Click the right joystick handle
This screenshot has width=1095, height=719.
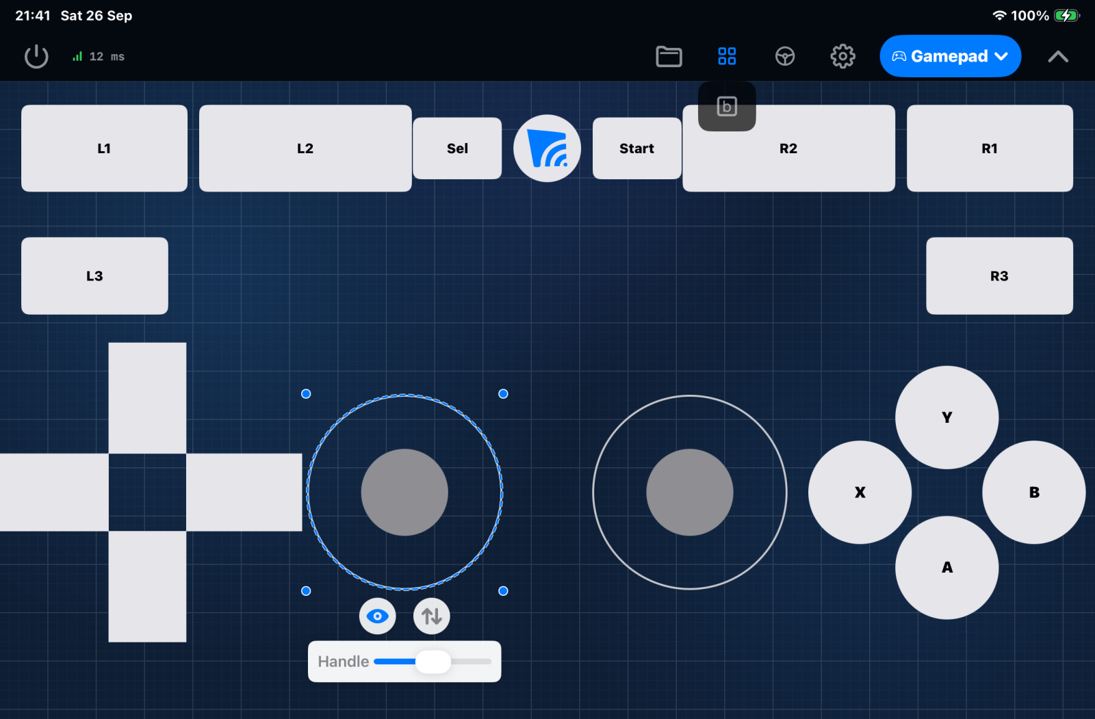tap(690, 492)
